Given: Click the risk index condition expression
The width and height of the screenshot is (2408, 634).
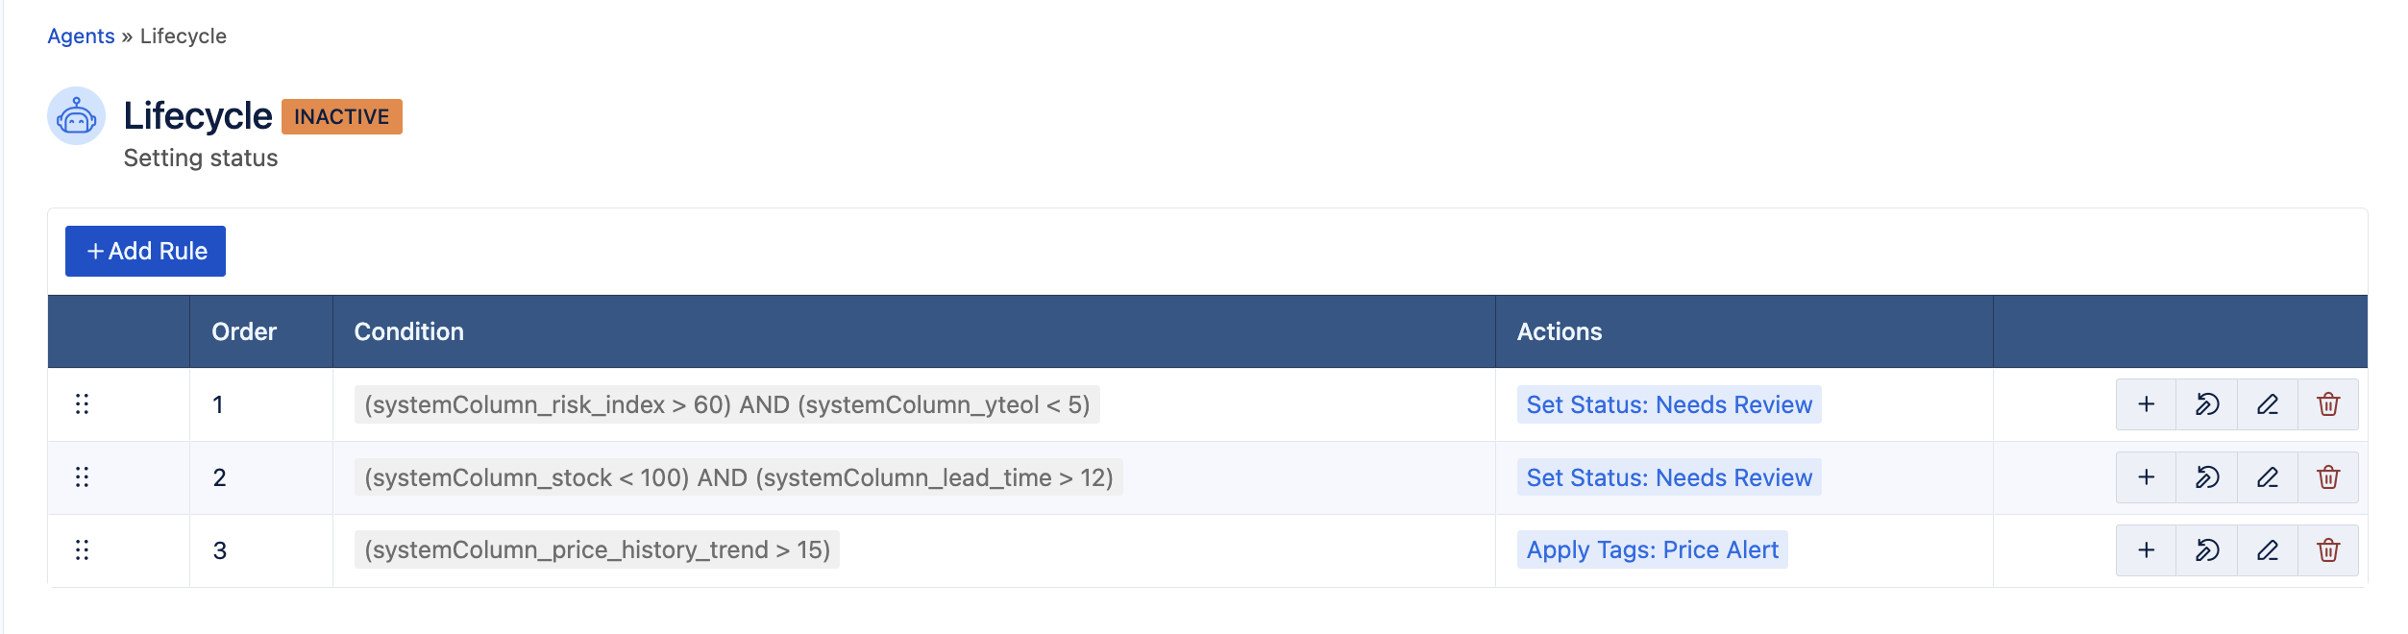Looking at the screenshot, I should click(726, 404).
